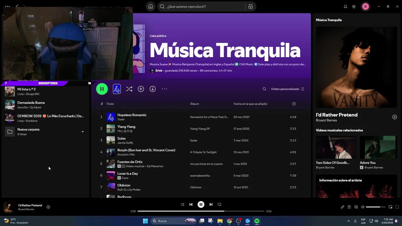
Task: Open Windows Start menu
Action: 145,221
